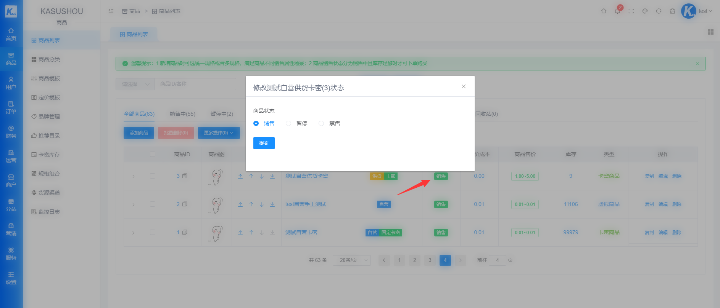Open 分站 section in left sidebar
The image size is (720, 308).
(x=11, y=205)
